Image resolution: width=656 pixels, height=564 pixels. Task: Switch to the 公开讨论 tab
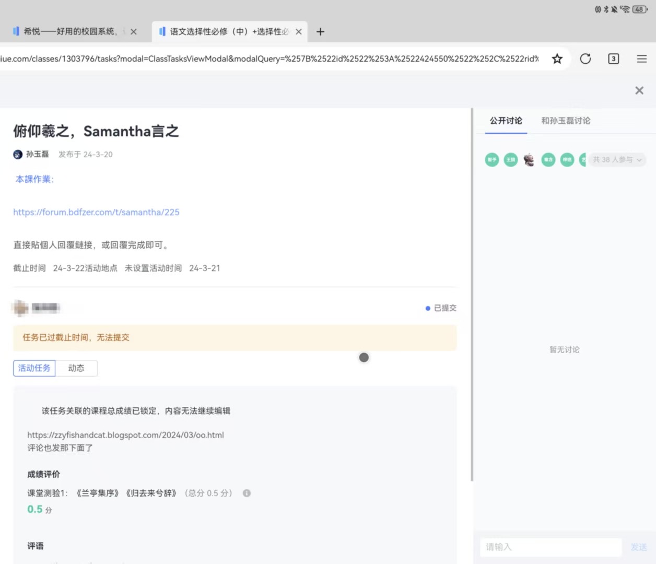pyautogui.click(x=506, y=121)
